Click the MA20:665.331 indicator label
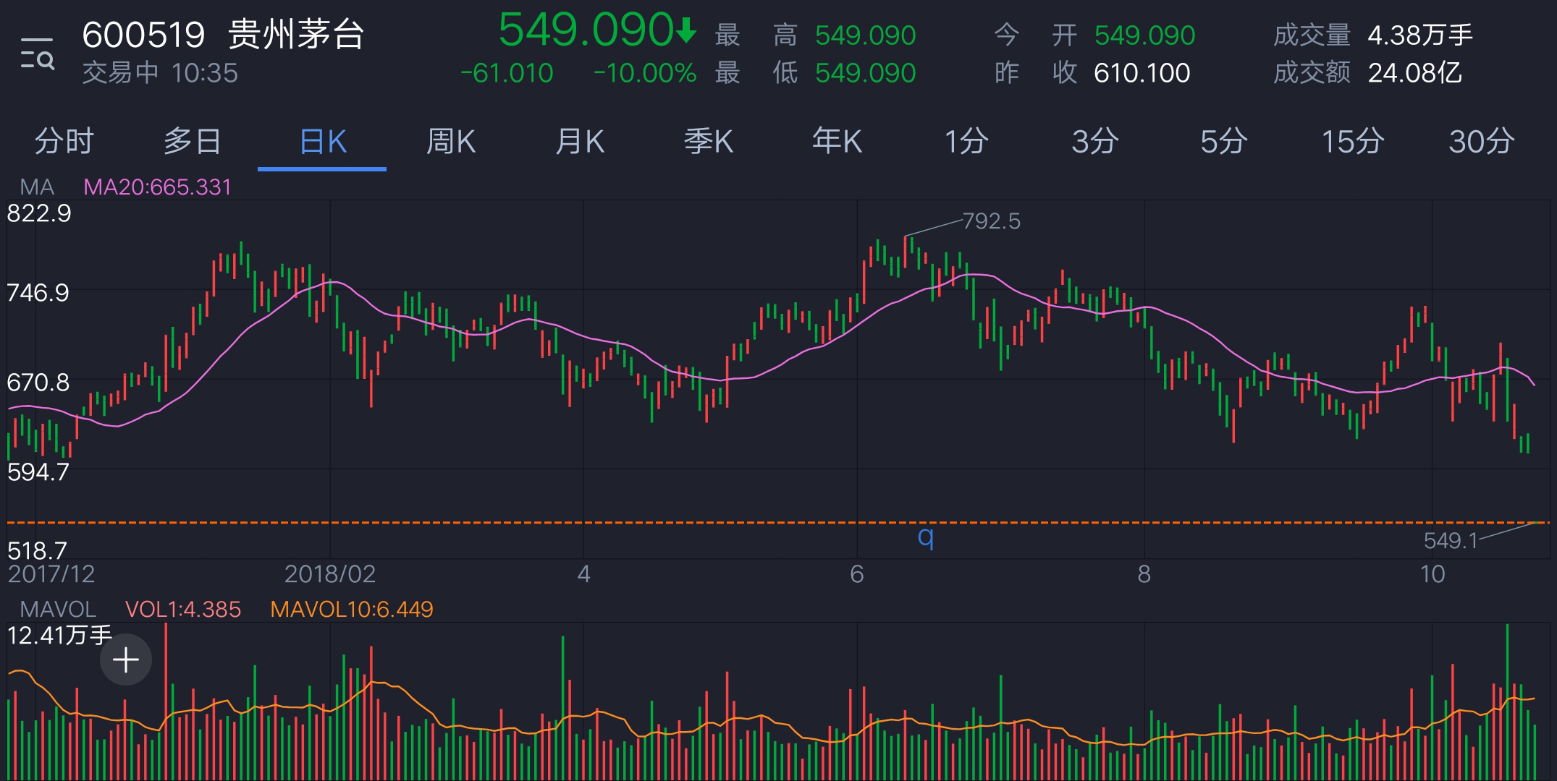Image resolution: width=1557 pixels, height=781 pixels. tap(157, 187)
